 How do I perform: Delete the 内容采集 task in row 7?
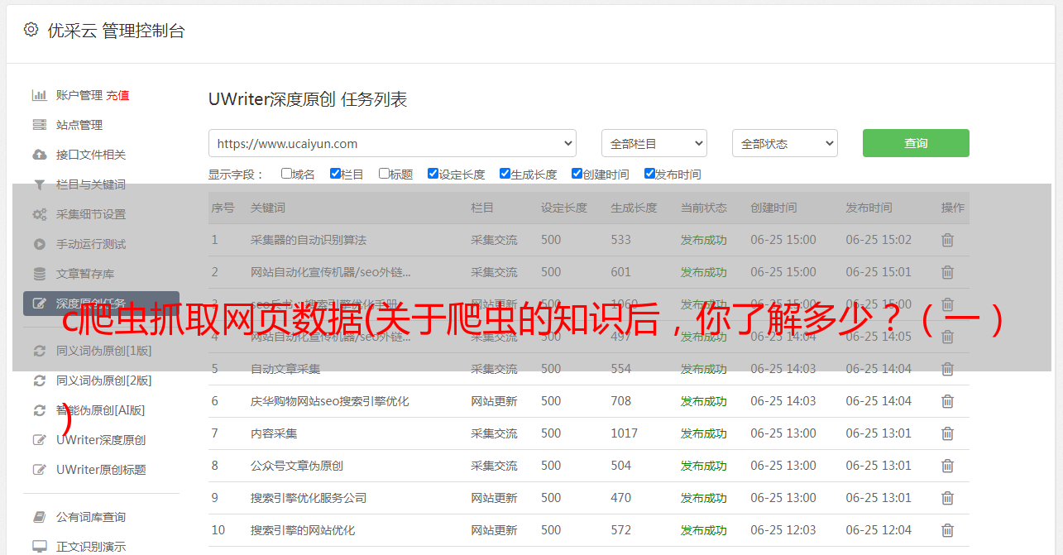(947, 433)
